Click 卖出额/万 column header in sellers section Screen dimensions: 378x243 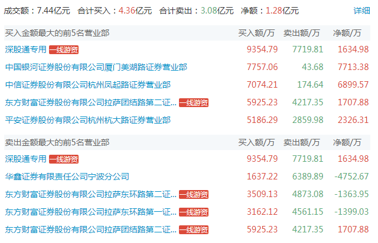point(302,142)
